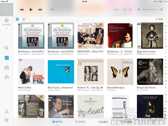Open the David Oistrakh album

[x=61, y=106]
